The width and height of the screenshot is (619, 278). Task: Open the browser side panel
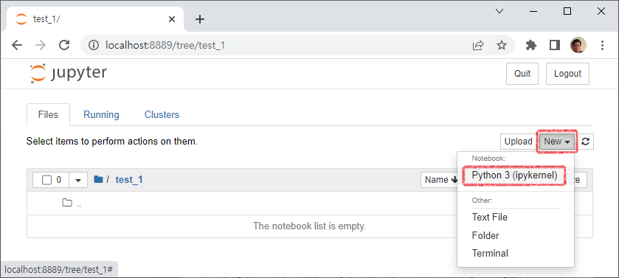pyautogui.click(x=555, y=45)
